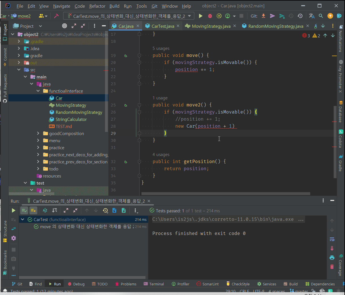Toggle alphabetical sorting of test results
The height and width of the screenshot is (295, 345).
coord(45,210)
